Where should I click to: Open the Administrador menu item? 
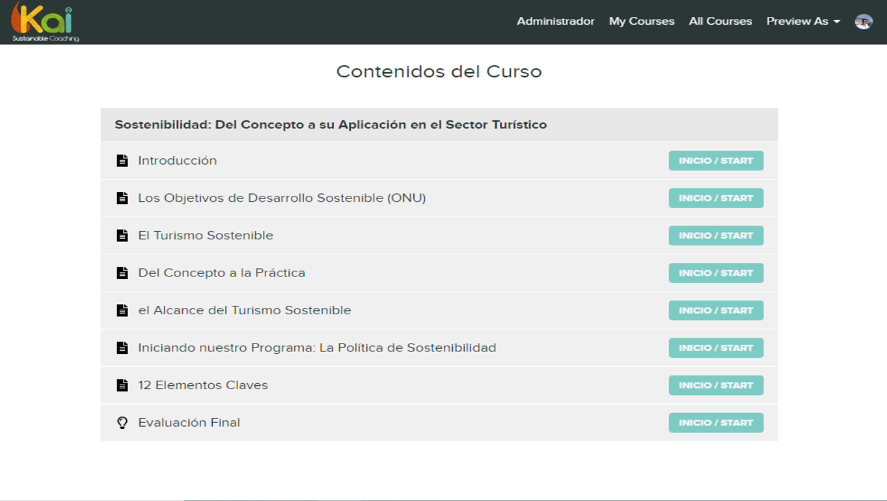[555, 21]
